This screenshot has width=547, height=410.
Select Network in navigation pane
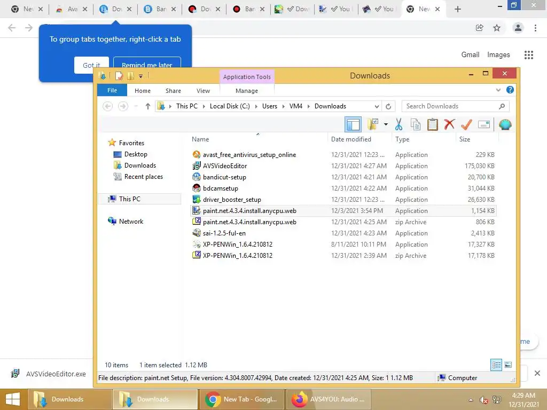tap(131, 221)
